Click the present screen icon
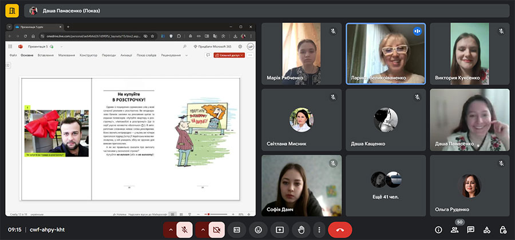The width and height of the screenshot is (515, 240). [280, 229]
